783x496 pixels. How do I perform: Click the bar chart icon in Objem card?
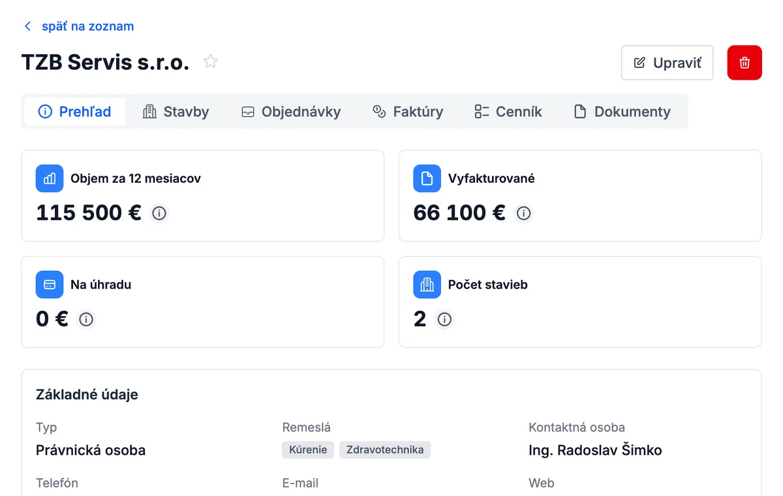click(x=50, y=178)
